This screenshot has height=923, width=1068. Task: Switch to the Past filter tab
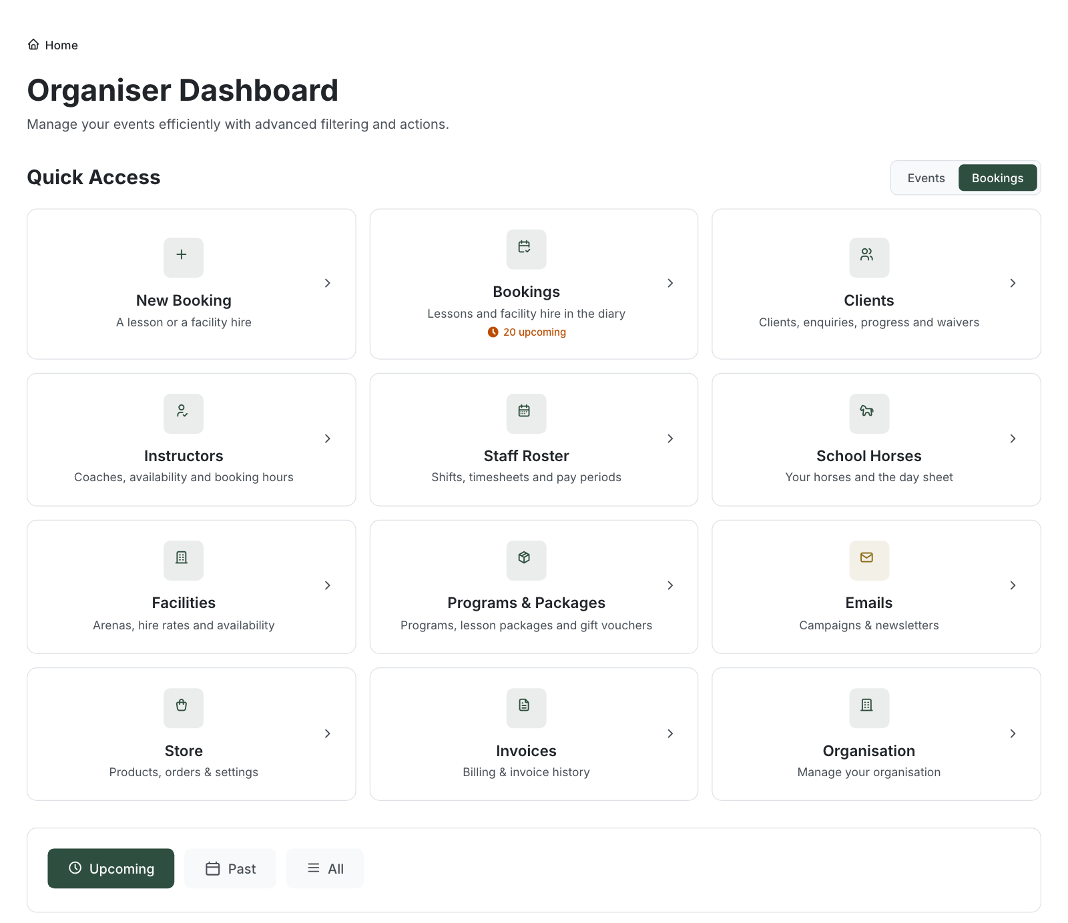click(x=230, y=869)
